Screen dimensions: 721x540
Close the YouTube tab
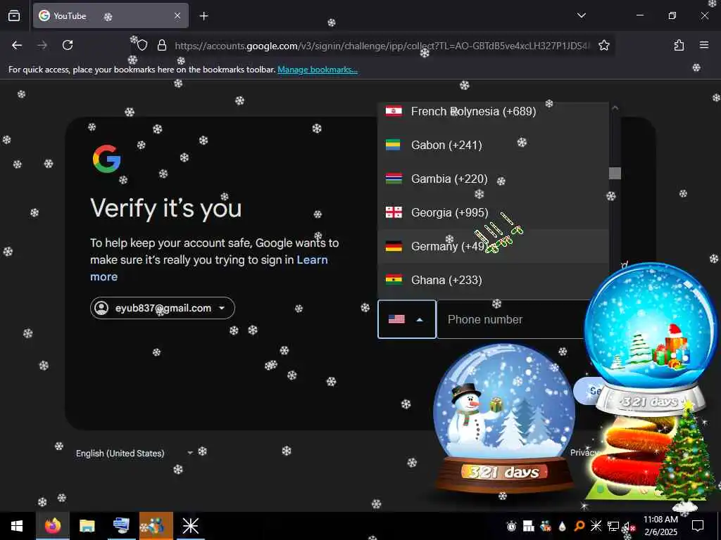click(x=177, y=16)
